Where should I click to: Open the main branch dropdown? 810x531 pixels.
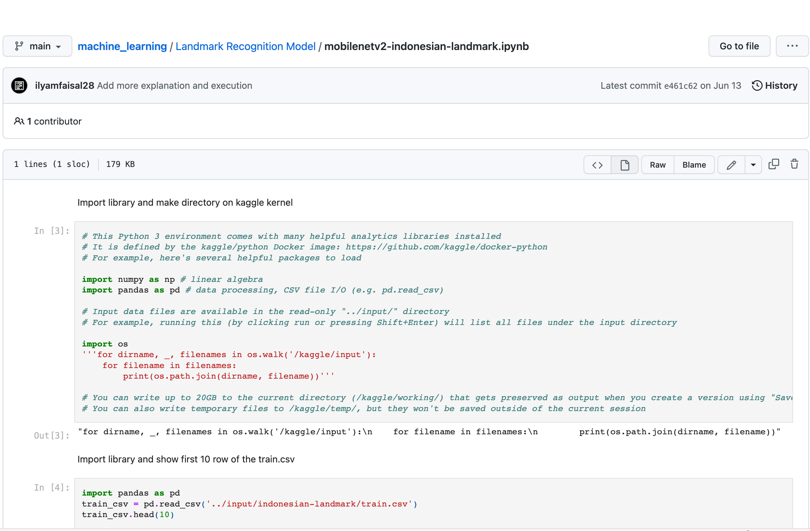coord(37,46)
